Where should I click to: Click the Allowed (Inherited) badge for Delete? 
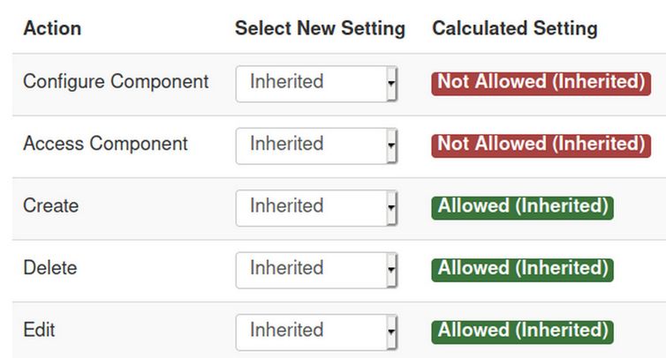pos(523,269)
